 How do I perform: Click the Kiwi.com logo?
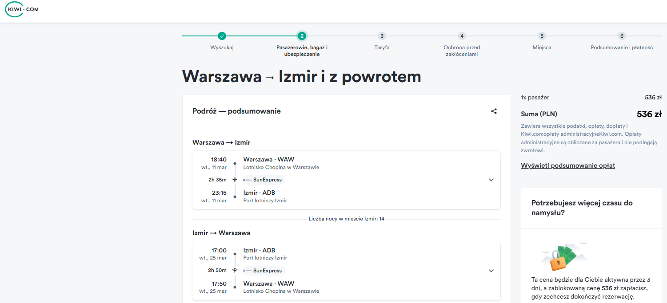22,9
